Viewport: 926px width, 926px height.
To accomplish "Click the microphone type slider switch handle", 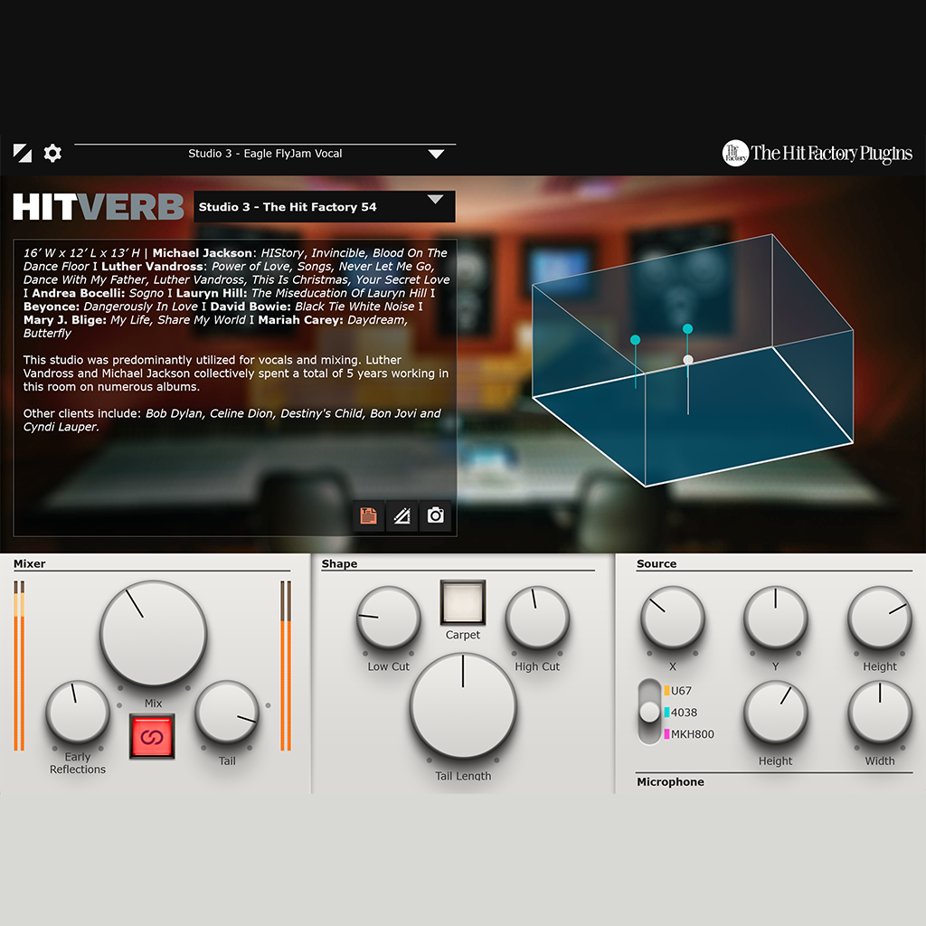I will [x=649, y=712].
